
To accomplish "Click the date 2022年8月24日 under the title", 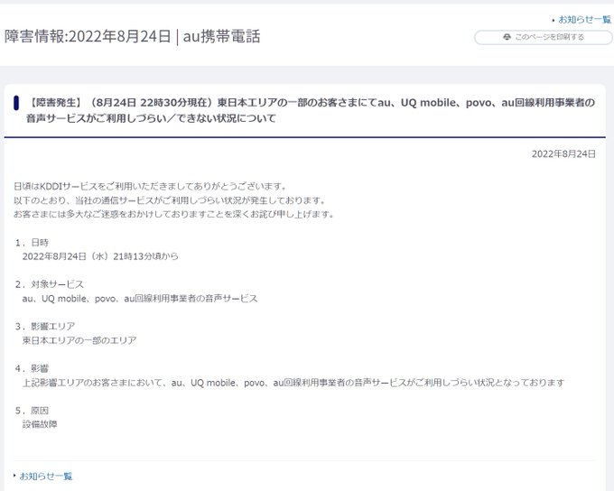I will coord(563,153).
